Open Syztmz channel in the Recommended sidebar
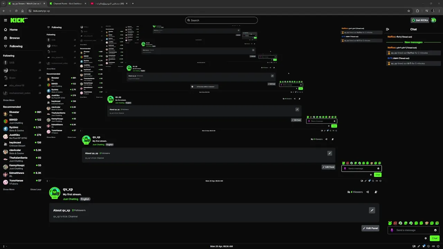 pyautogui.click(x=22, y=129)
